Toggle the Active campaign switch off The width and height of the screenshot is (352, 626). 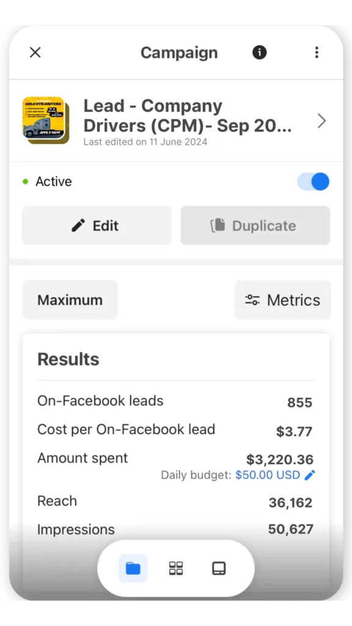pos(313,182)
